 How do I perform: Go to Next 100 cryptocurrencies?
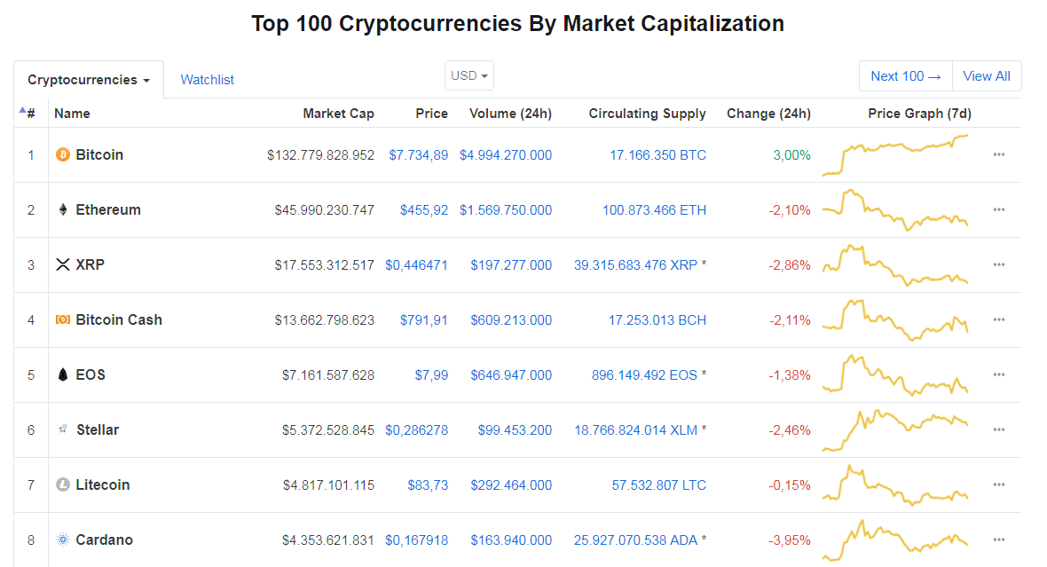point(906,76)
